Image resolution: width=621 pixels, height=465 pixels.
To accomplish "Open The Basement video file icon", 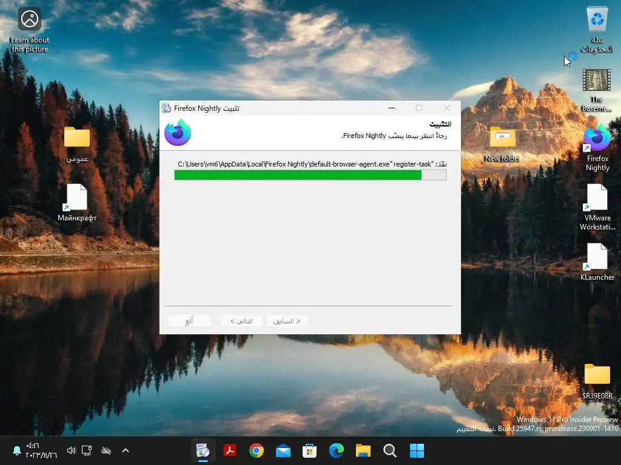I will [x=597, y=90].
